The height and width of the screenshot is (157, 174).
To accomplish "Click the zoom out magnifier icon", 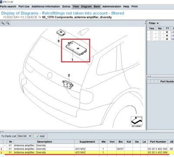I will [x=8, y=23].
